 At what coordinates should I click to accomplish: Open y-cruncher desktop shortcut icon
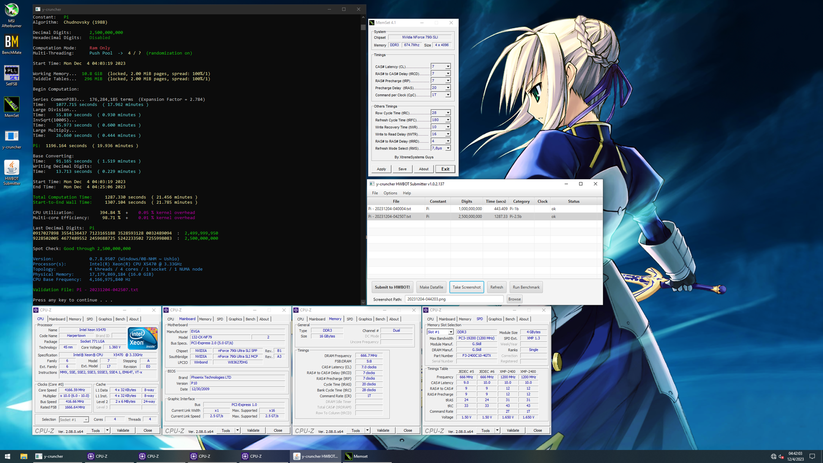12,139
